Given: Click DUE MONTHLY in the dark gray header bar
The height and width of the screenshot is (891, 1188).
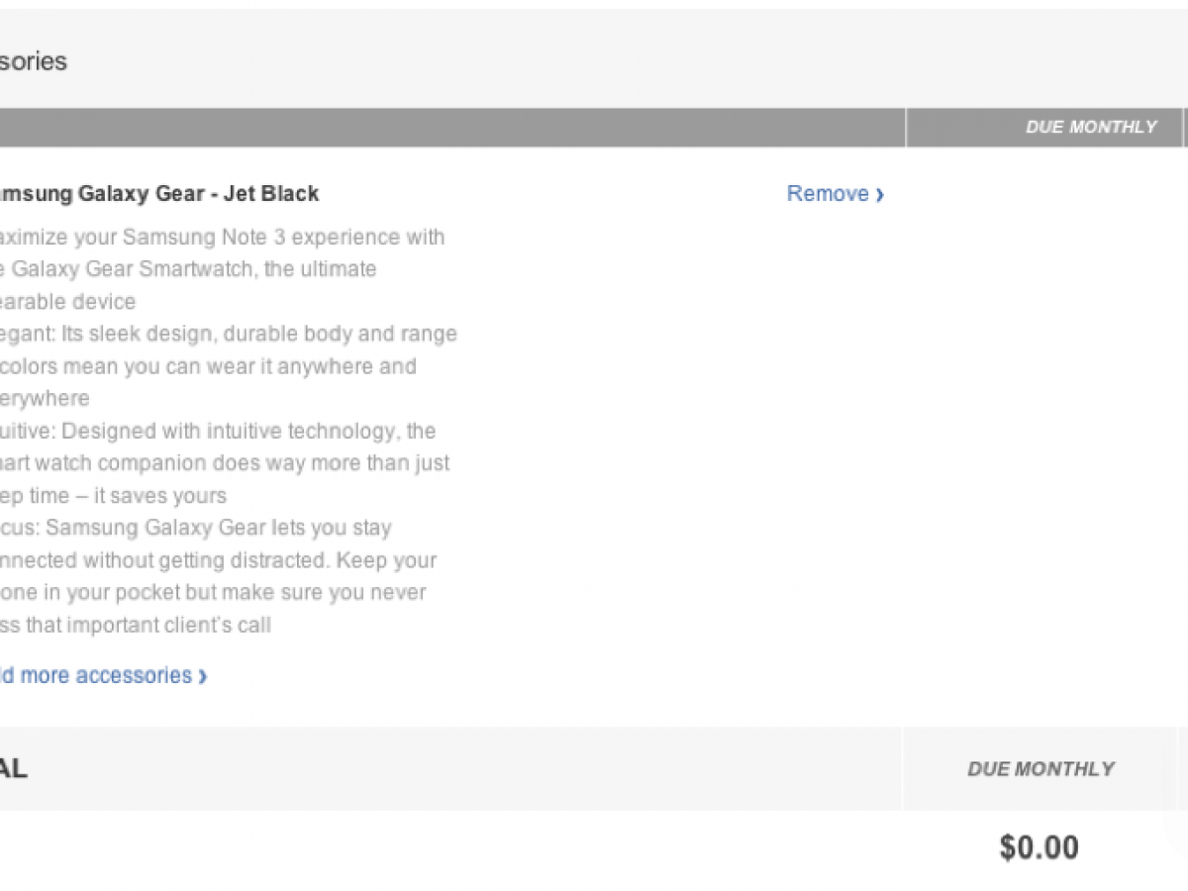Looking at the screenshot, I should click(x=1091, y=127).
